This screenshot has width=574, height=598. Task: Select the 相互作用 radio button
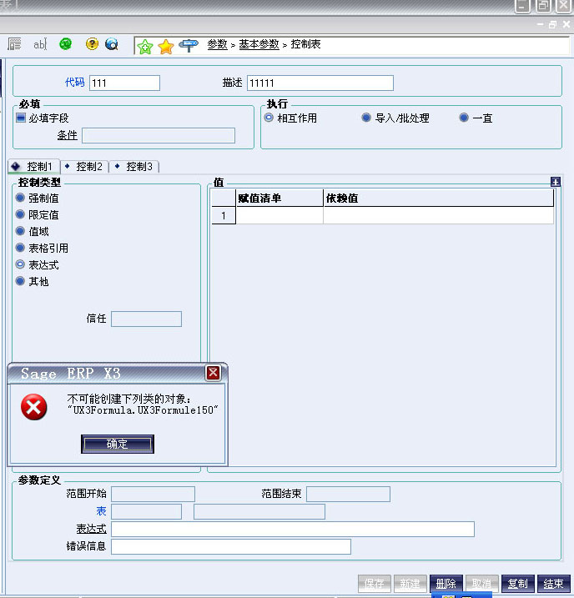tap(269, 118)
